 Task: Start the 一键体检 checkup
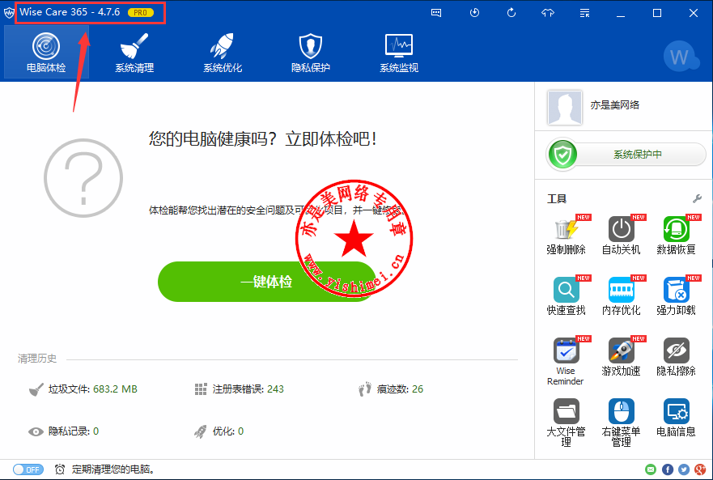click(x=266, y=282)
